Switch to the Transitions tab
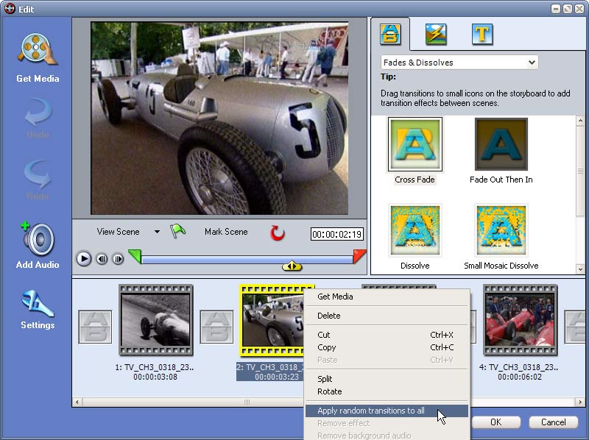Viewport: 589px width, 440px height. pyautogui.click(x=390, y=34)
